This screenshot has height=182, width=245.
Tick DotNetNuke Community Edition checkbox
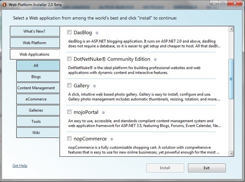tap(69, 58)
